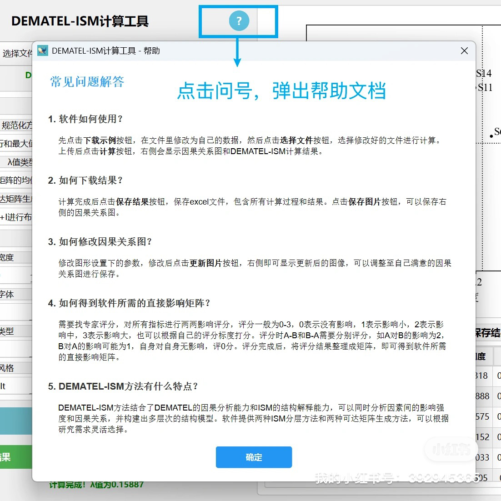Click the status text 计算完成! λ值为0.15887
501x501 pixels.
click(x=96, y=485)
